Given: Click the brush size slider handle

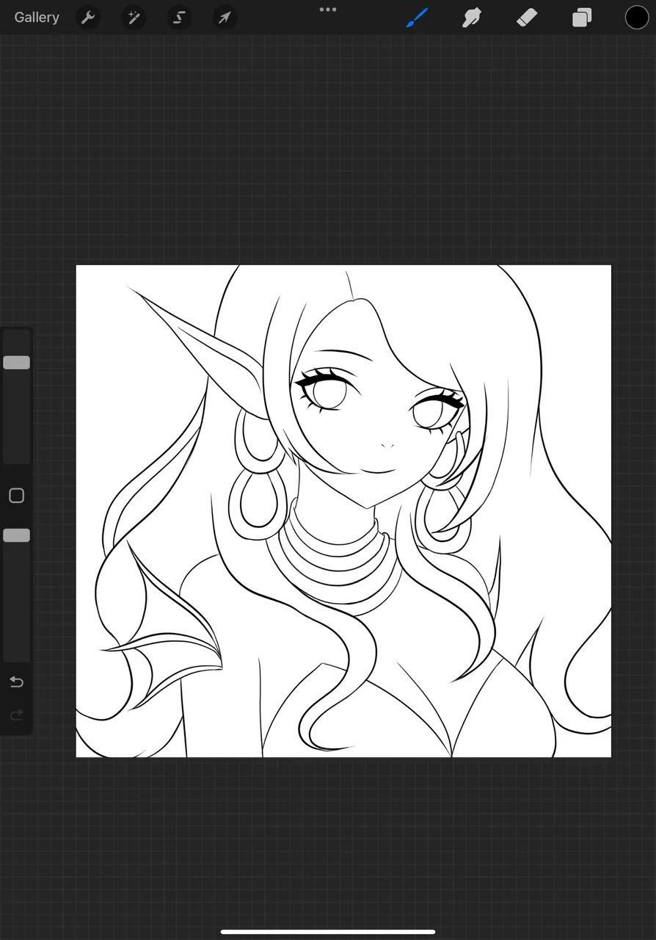Looking at the screenshot, I should click(x=16, y=362).
